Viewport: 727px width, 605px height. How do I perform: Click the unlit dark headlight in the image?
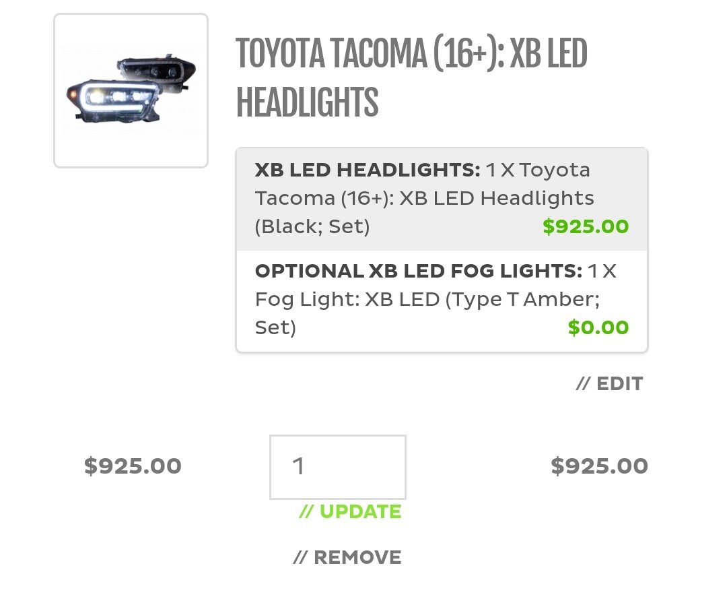tap(156, 72)
